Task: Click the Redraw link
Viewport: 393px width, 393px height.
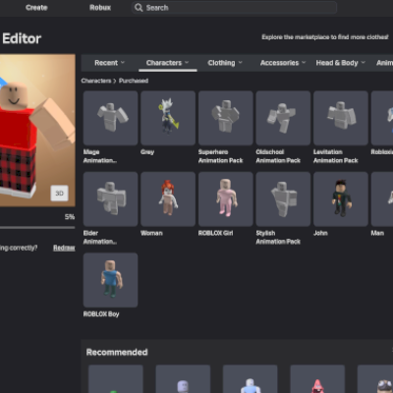Action: (64, 248)
